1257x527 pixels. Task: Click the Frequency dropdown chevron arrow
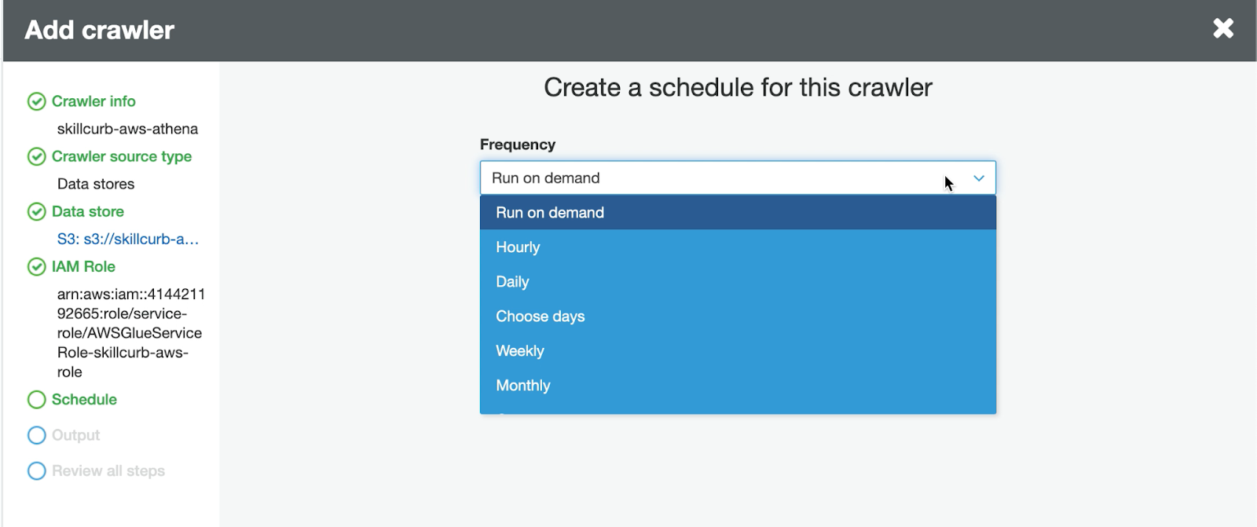pyautogui.click(x=979, y=178)
